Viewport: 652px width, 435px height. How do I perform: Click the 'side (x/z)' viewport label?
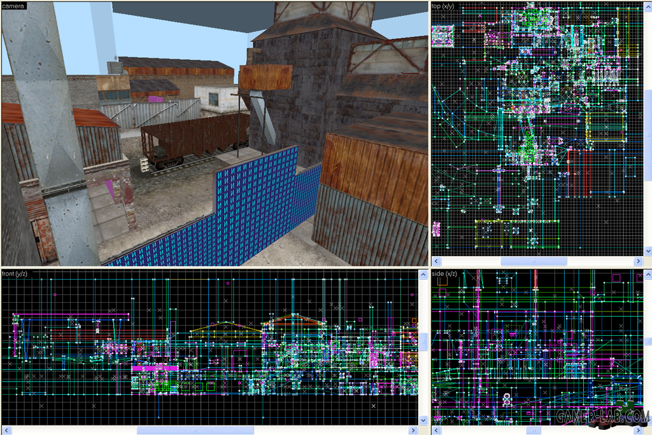(444, 273)
